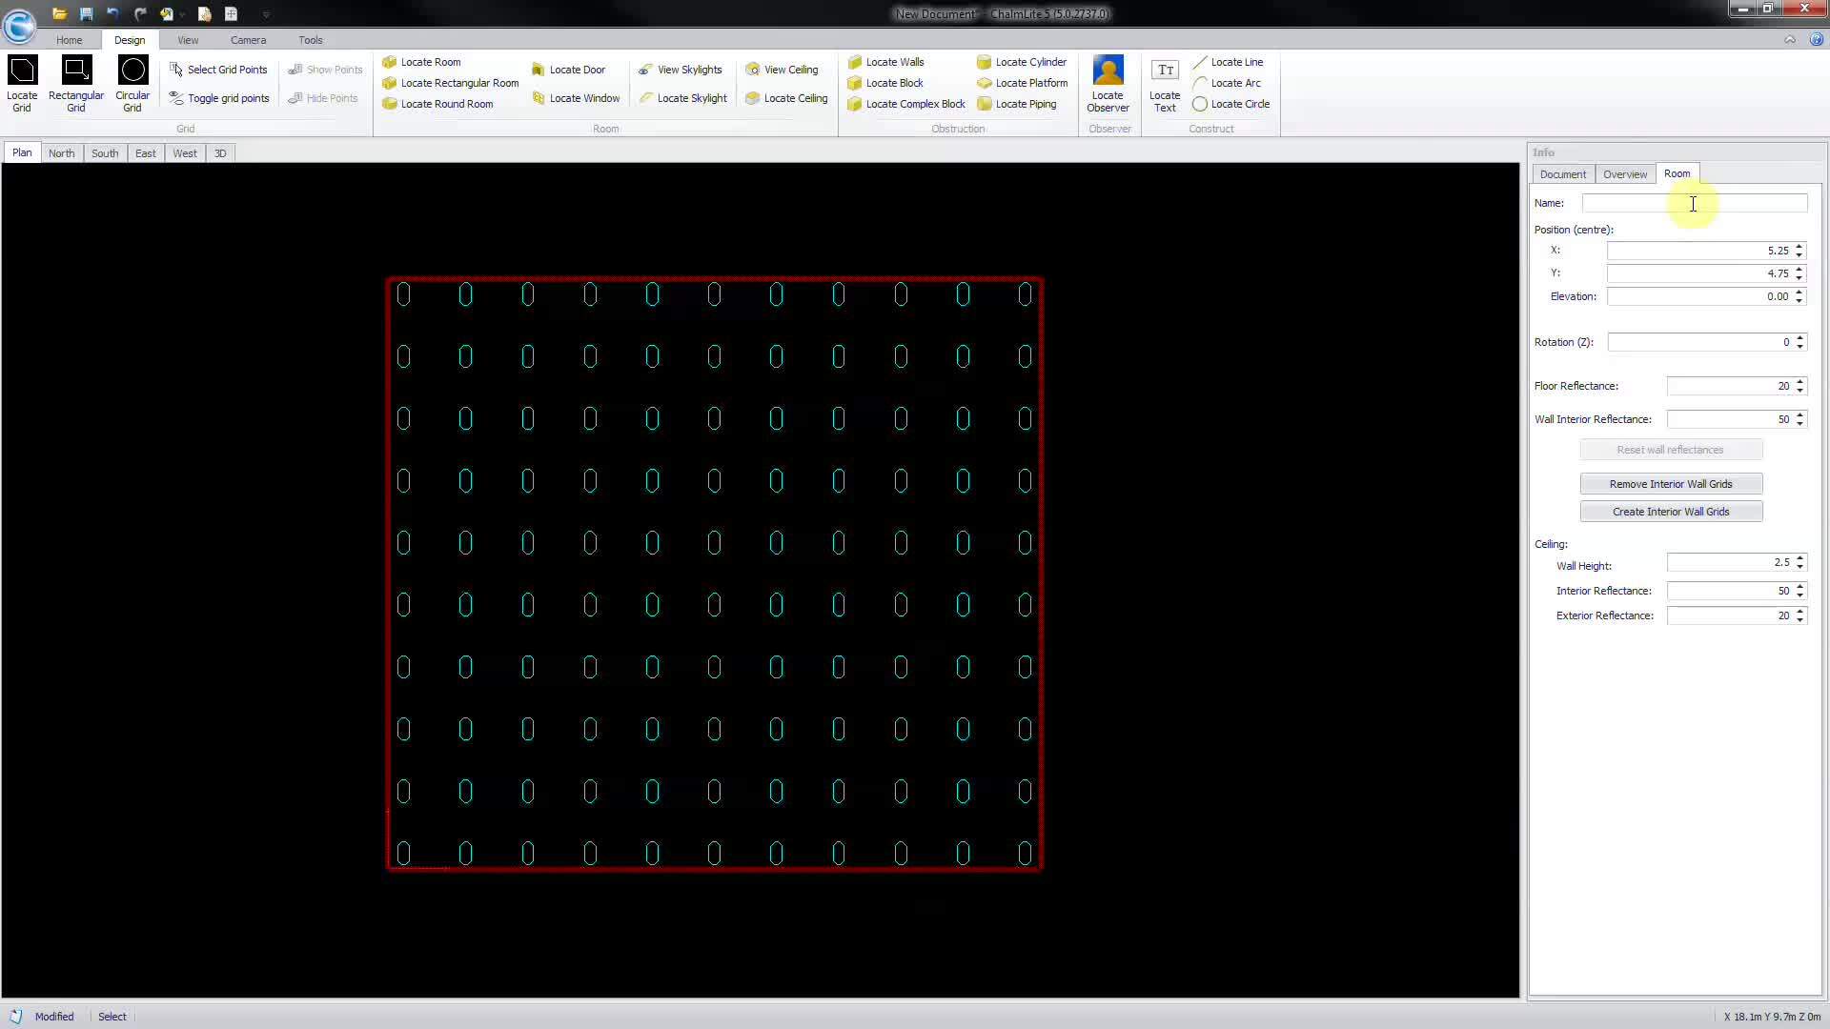Open the View ribbon tab
The image size is (1830, 1029).
pyautogui.click(x=188, y=40)
